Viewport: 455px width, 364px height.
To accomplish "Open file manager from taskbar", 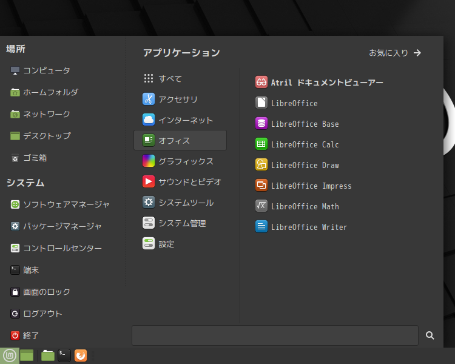I will click(x=48, y=356).
